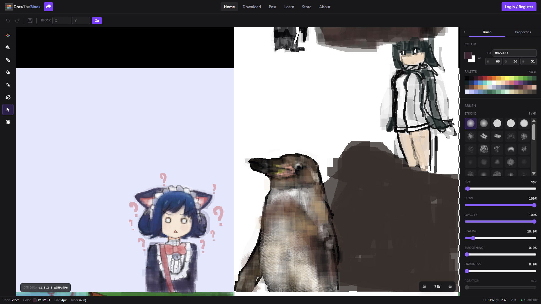Click the Spacing slider track
Viewport: 541px width, 304px height.
500,238
